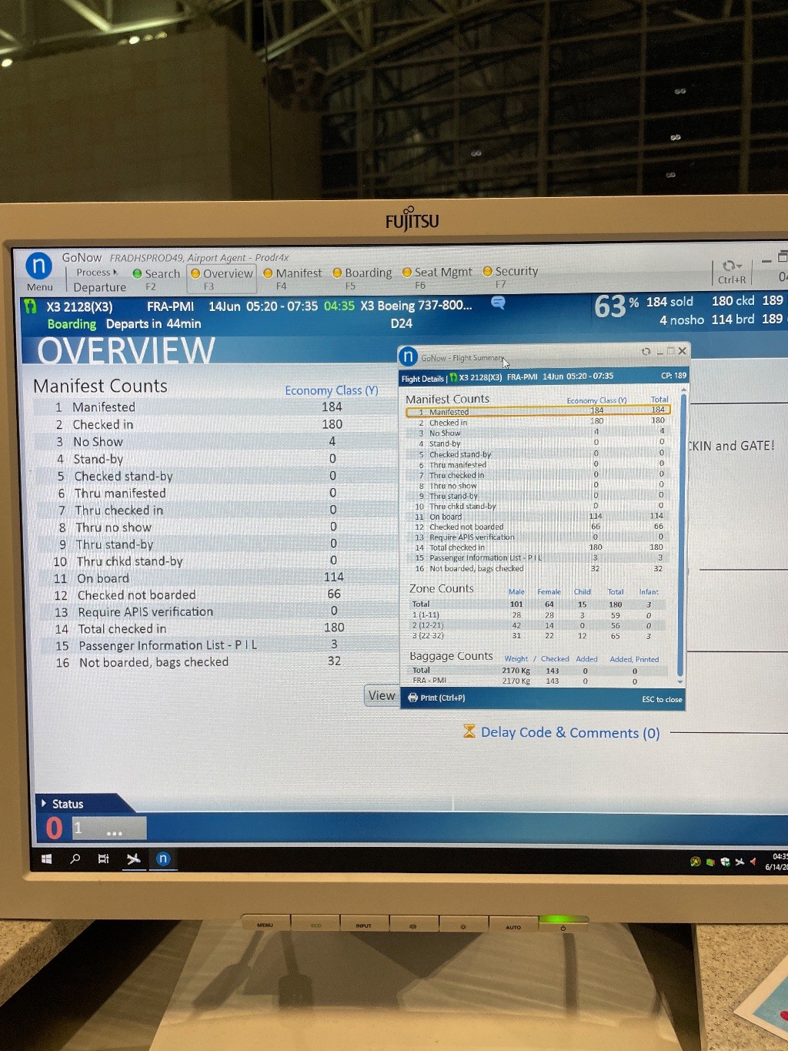The image size is (788, 1051).
Task: Open Task View in the taskbar
Action: tap(103, 859)
